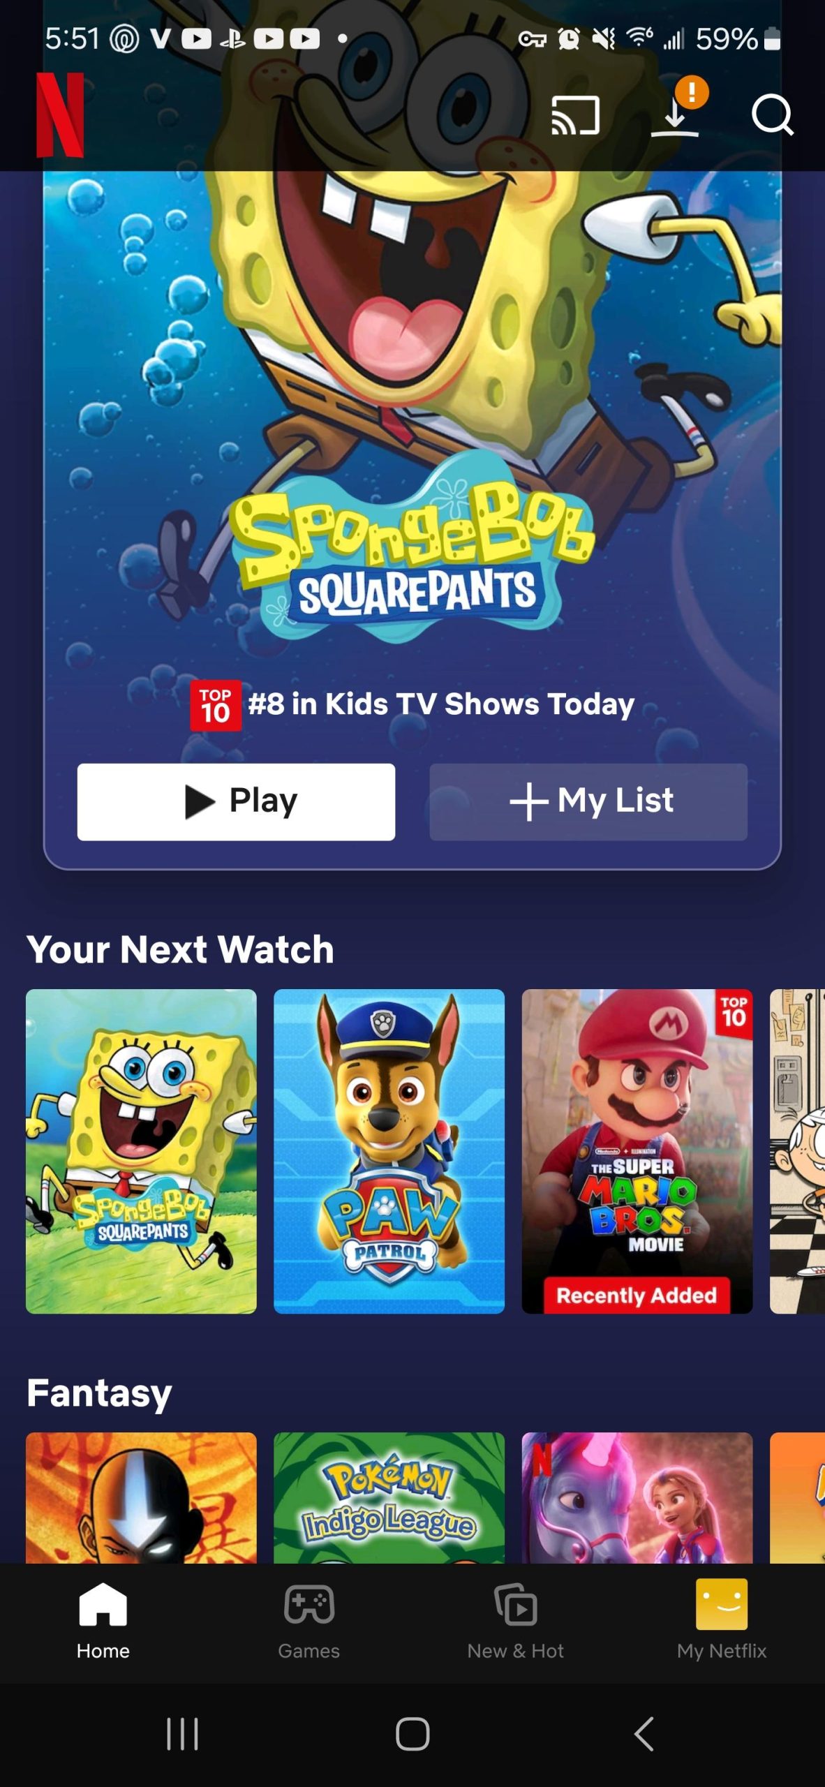Open the Cast to device icon
Viewport: 825px width, 1787px height.
point(575,115)
